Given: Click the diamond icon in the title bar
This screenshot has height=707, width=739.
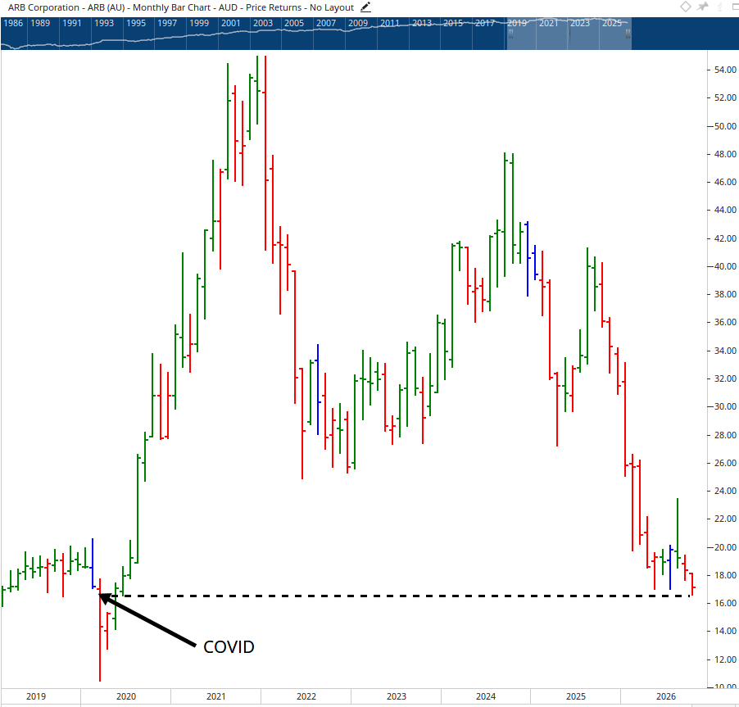Looking at the screenshot, I should (686, 7).
